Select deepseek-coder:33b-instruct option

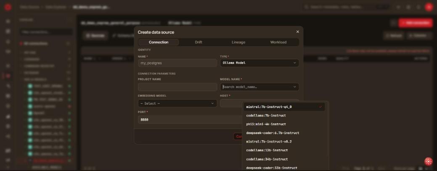pos(284,168)
